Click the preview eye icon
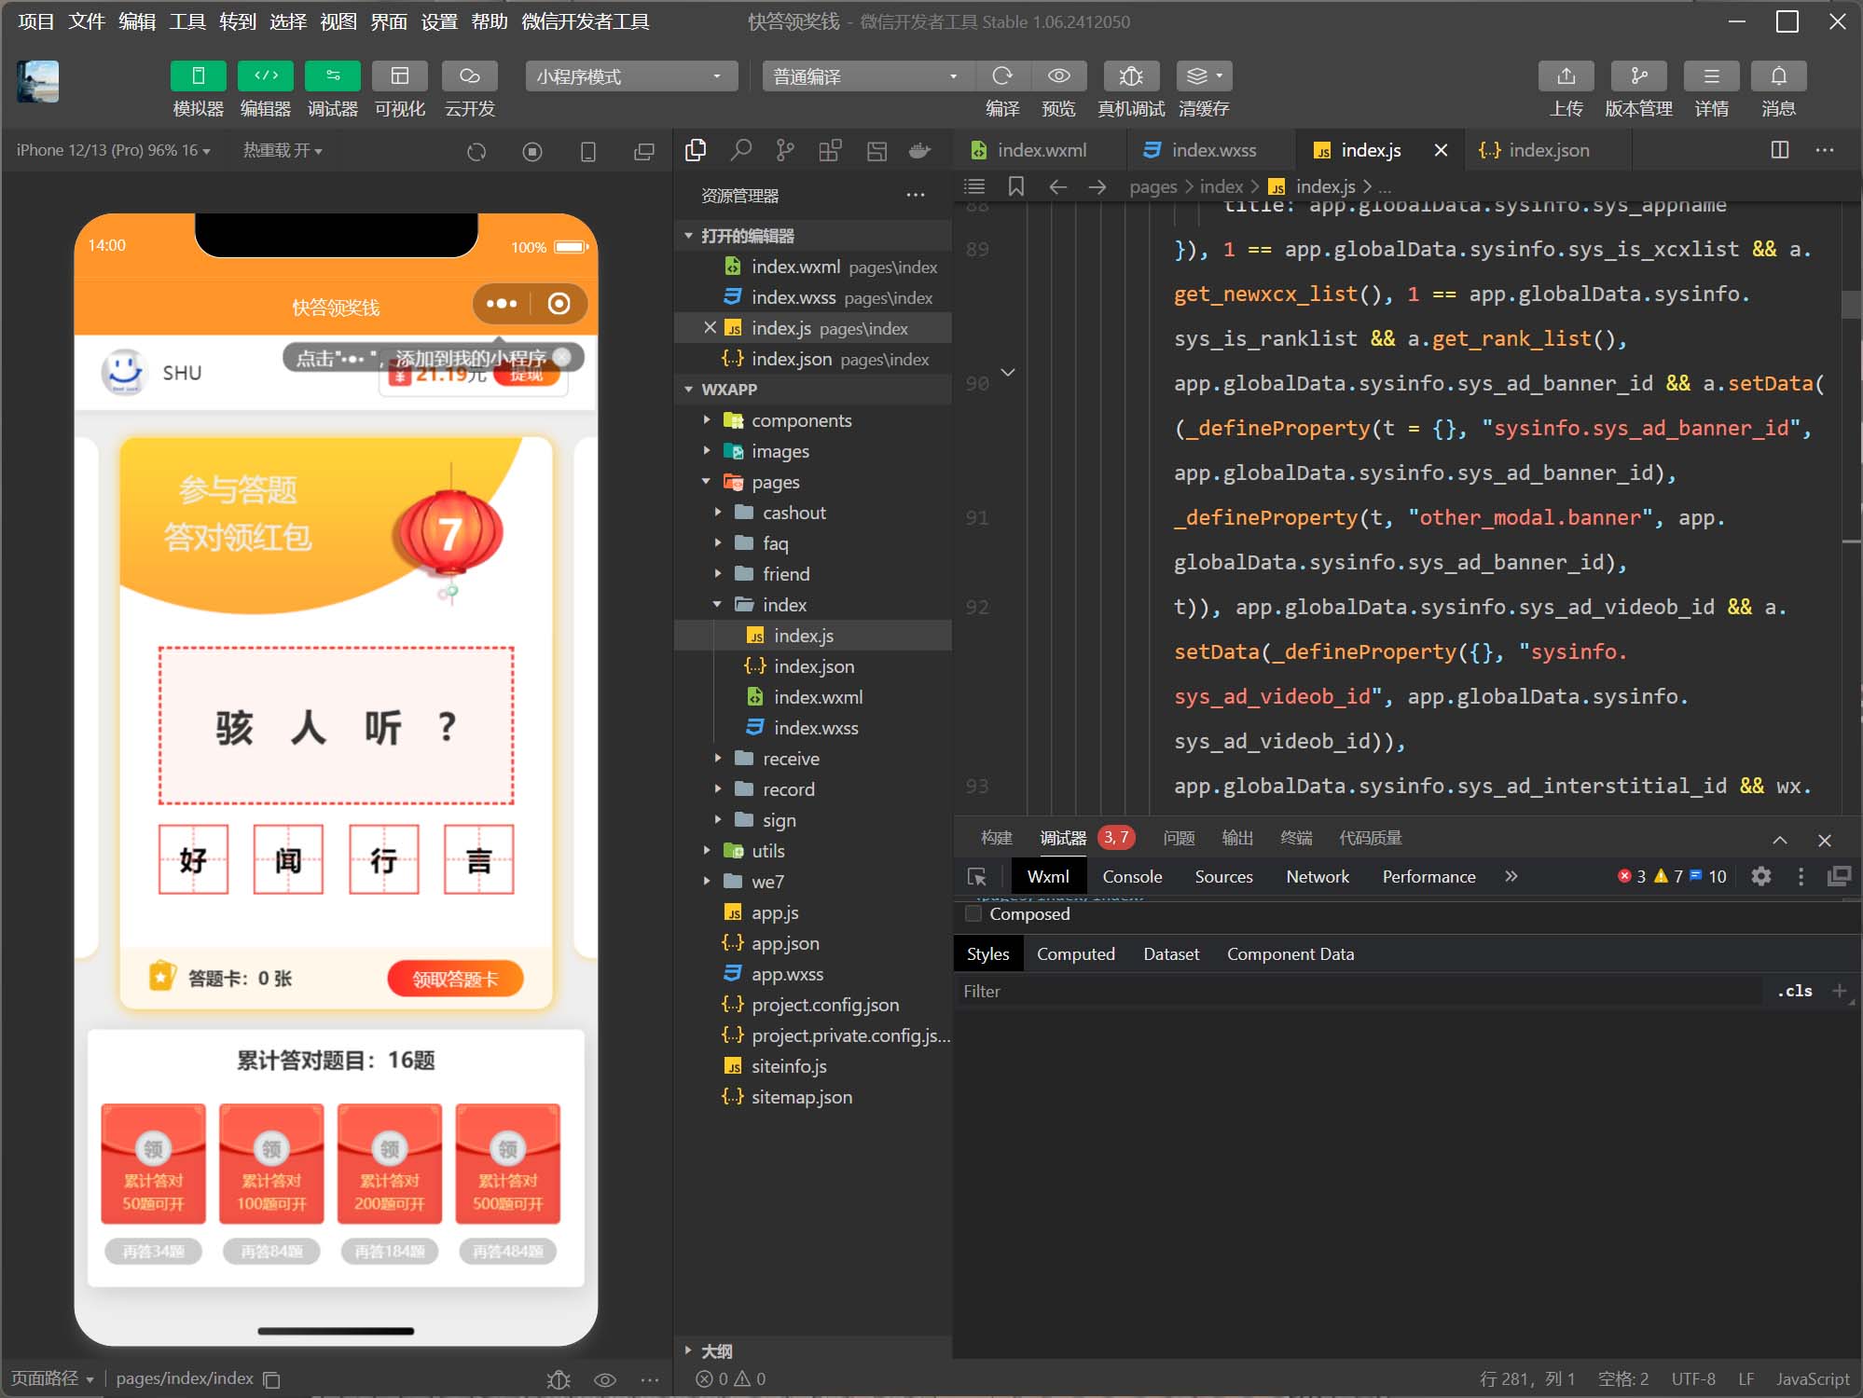1863x1398 pixels. (1058, 75)
